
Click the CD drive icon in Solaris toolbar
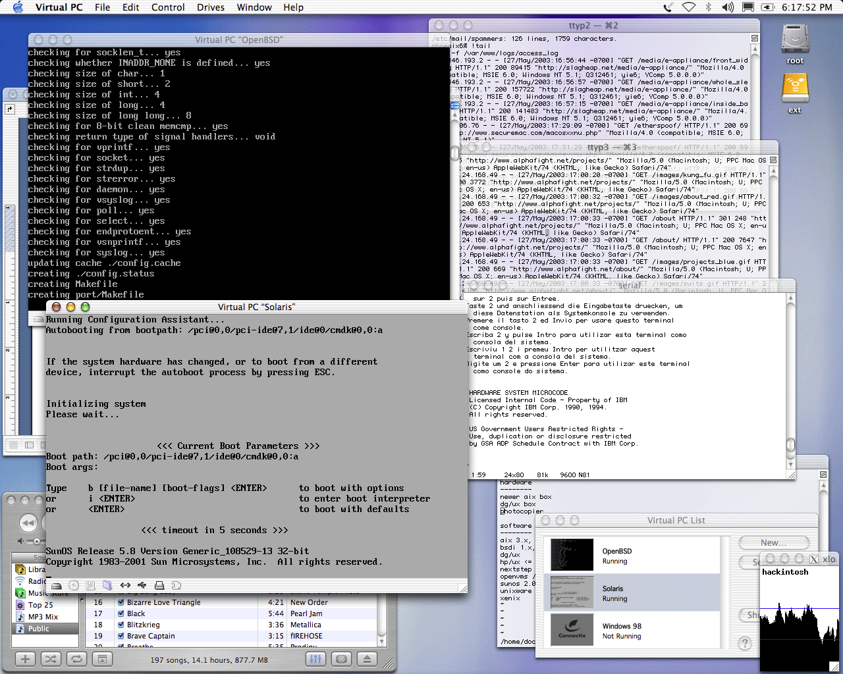pos(74,586)
